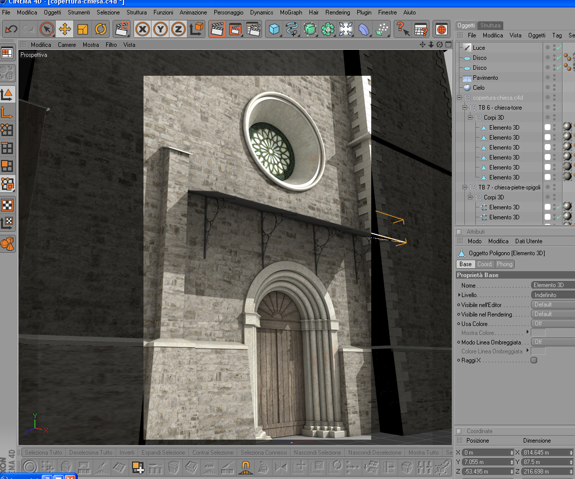This screenshot has height=479, width=575.
Task: Open Render Settings
Action: [253, 29]
